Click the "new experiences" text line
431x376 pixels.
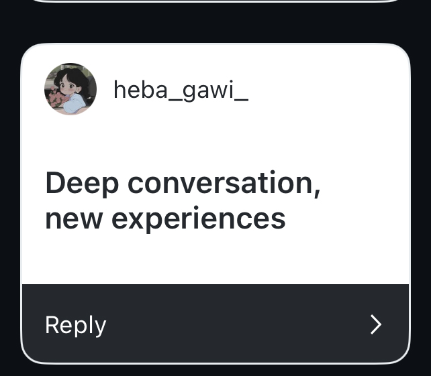pyautogui.click(x=165, y=218)
